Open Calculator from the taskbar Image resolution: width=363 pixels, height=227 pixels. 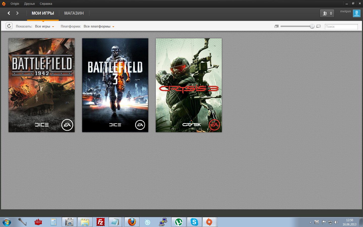53,222
